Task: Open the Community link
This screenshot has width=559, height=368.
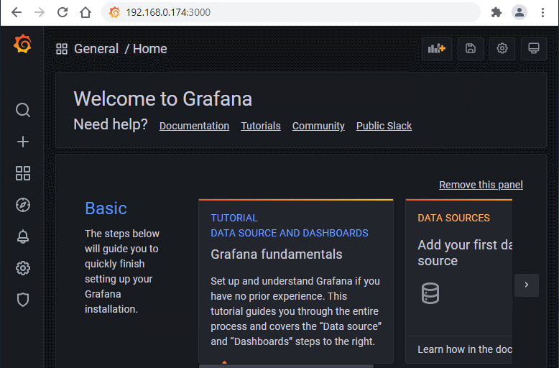Action: pos(318,126)
